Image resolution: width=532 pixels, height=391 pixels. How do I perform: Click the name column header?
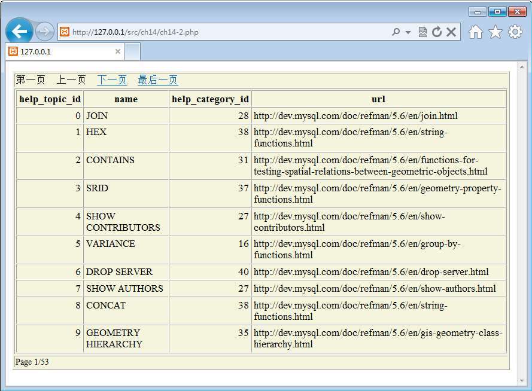pos(126,99)
